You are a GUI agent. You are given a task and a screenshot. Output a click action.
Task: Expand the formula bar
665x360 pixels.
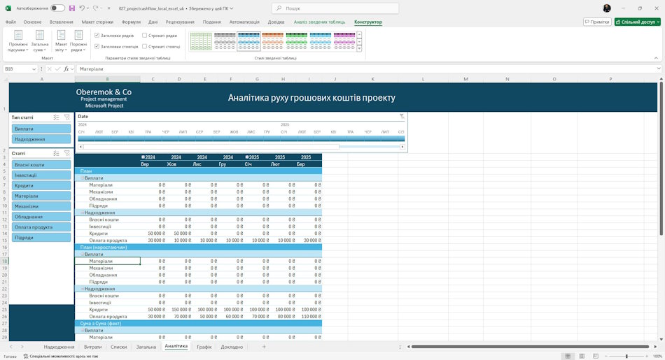658,69
